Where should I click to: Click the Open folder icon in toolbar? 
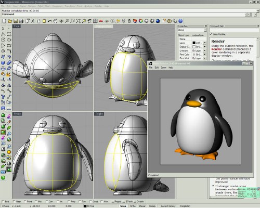click(x=10, y=21)
